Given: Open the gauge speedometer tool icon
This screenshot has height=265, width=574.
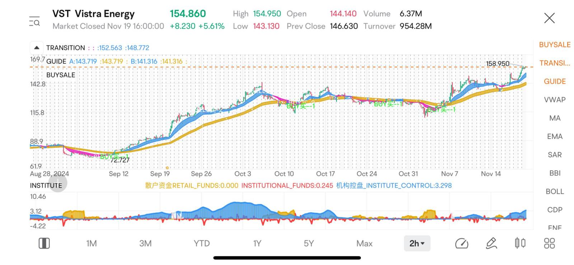Looking at the screenshot, I should [462, 243].
